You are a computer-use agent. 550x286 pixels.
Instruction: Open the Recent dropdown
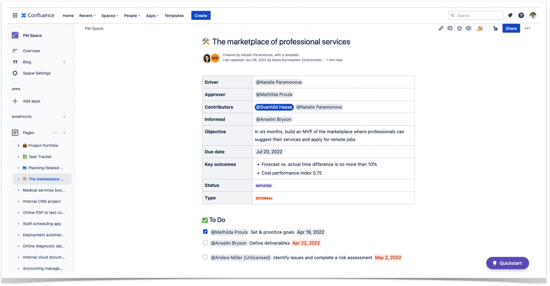point(87,15)
